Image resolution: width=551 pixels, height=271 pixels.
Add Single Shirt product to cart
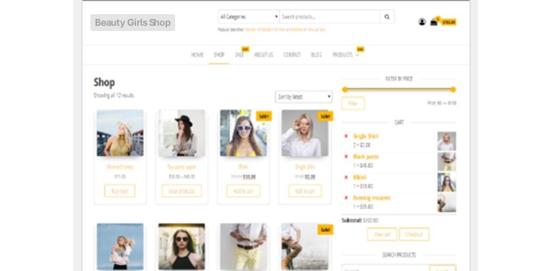point(305,191)
